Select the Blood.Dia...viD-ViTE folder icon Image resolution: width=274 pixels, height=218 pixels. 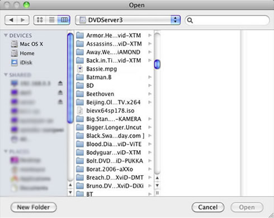click(x=80, y=144)
